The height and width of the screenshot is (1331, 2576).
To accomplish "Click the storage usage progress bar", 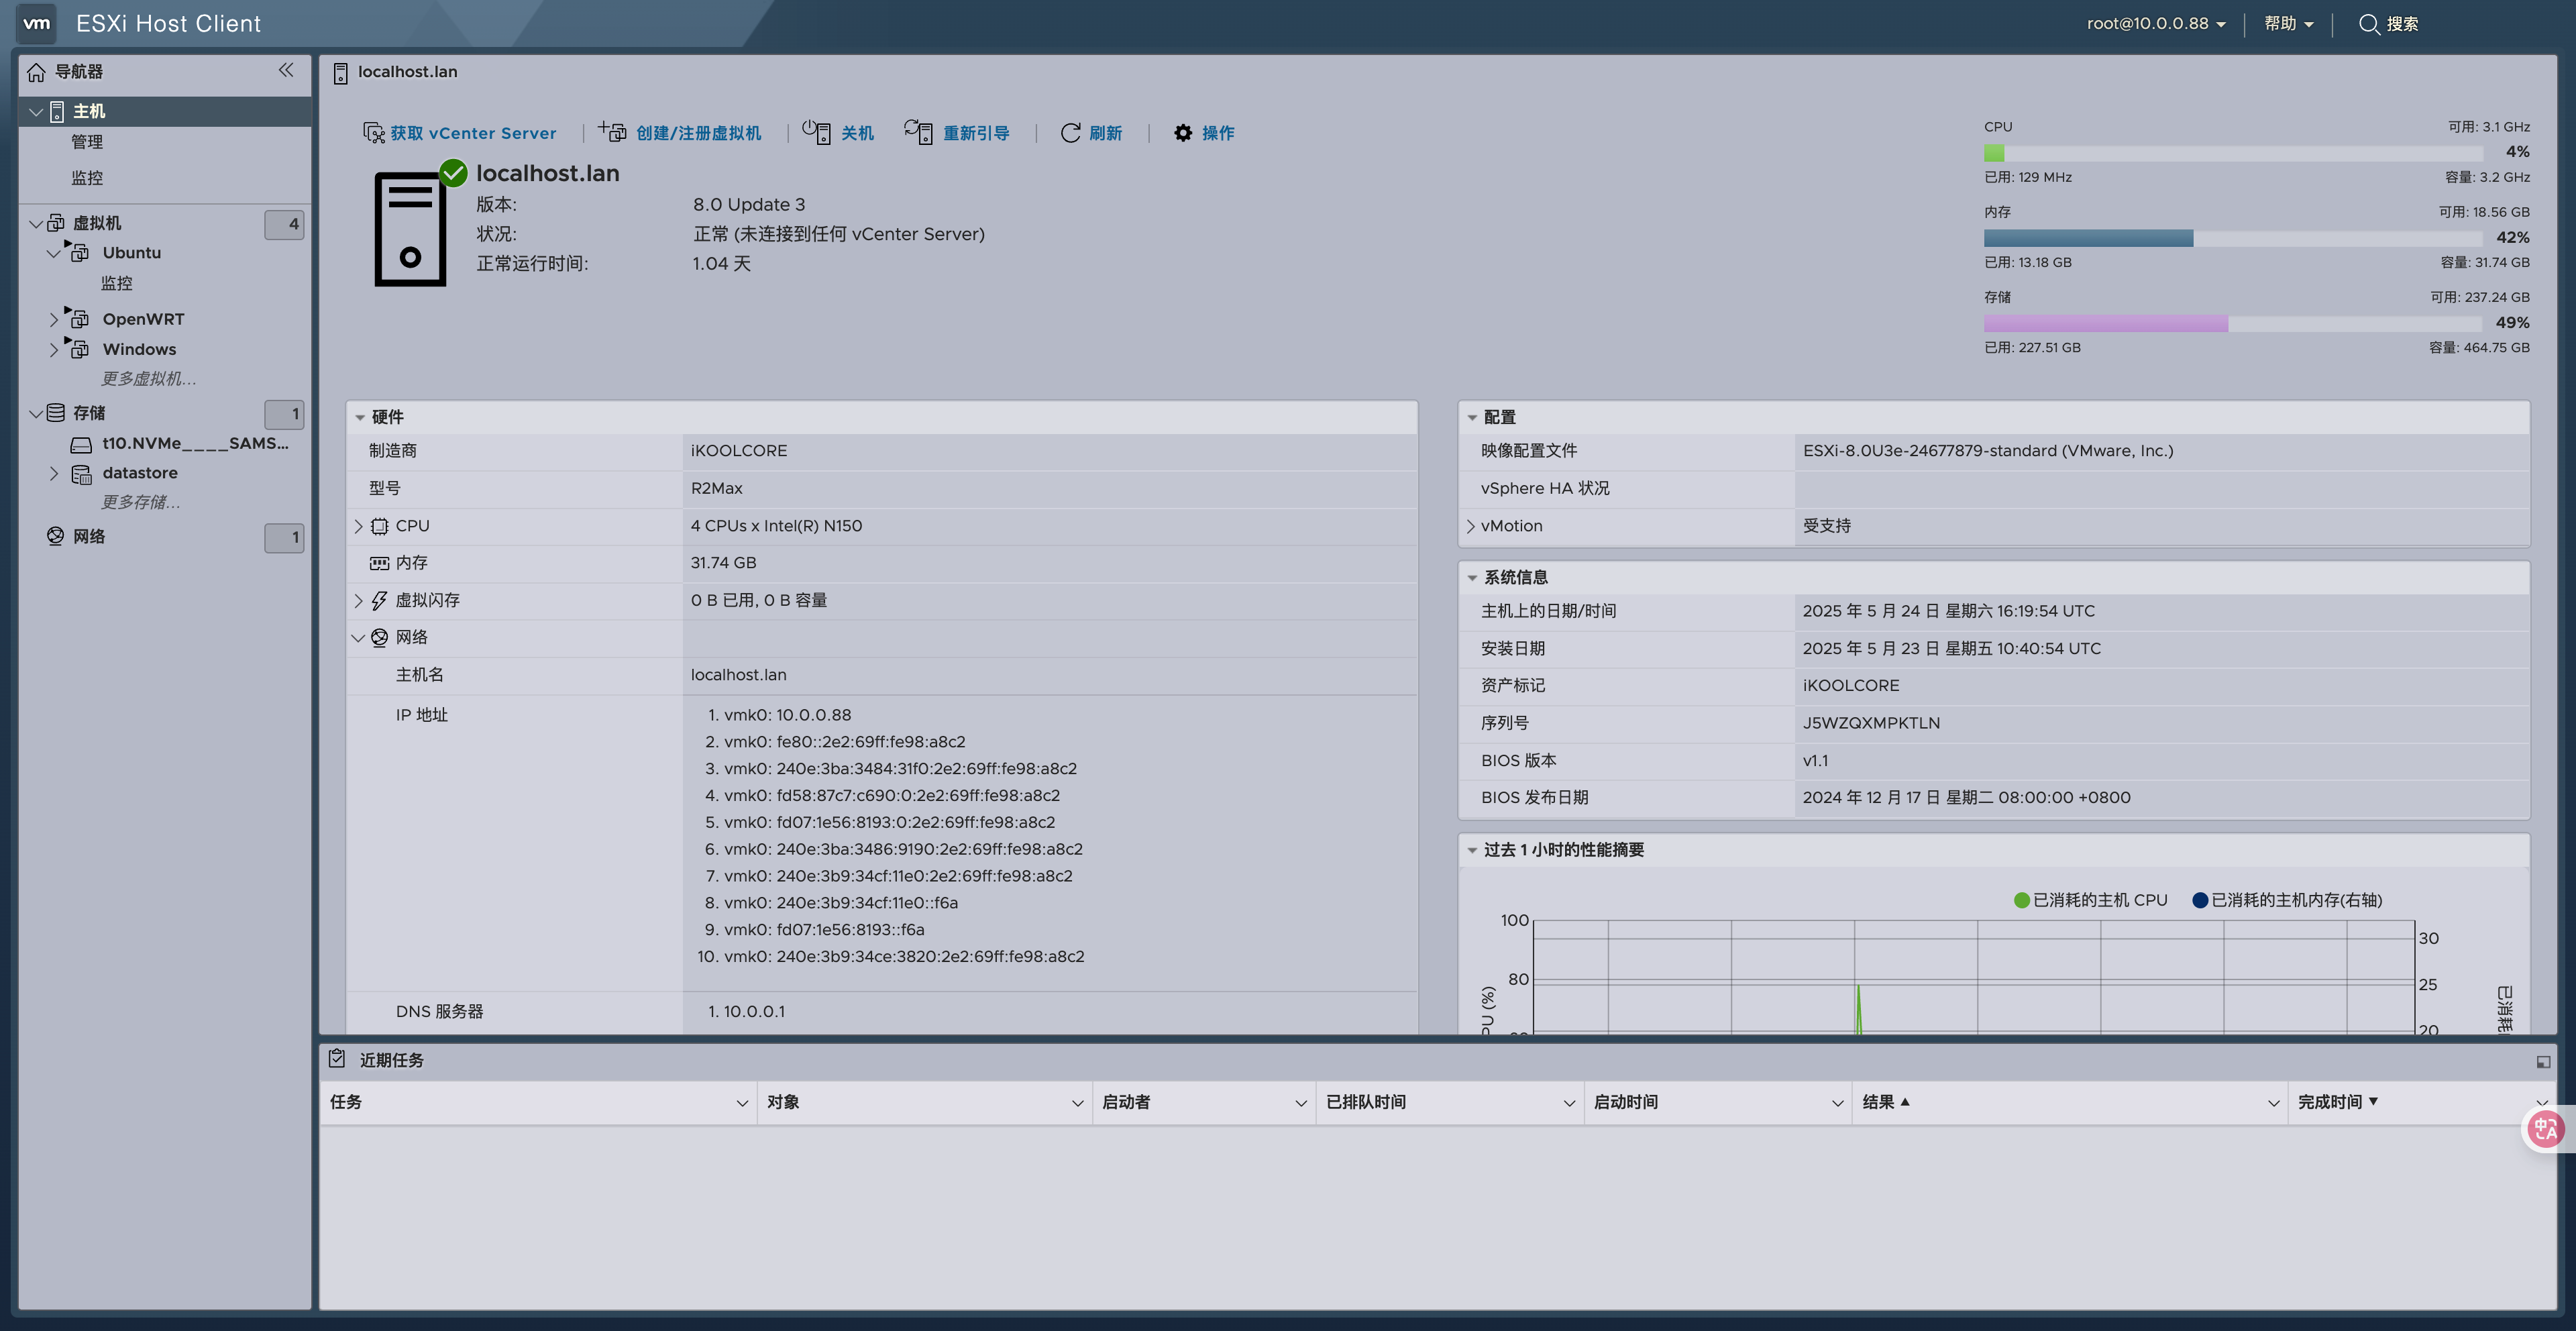I will coord(2234,323).
